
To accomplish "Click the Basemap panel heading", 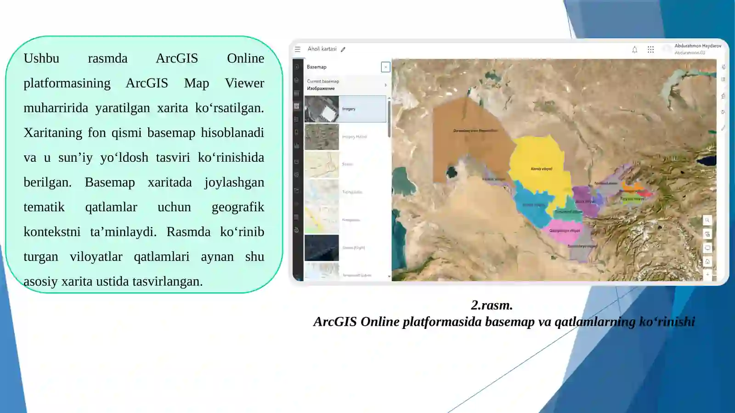I will (317, 67).
